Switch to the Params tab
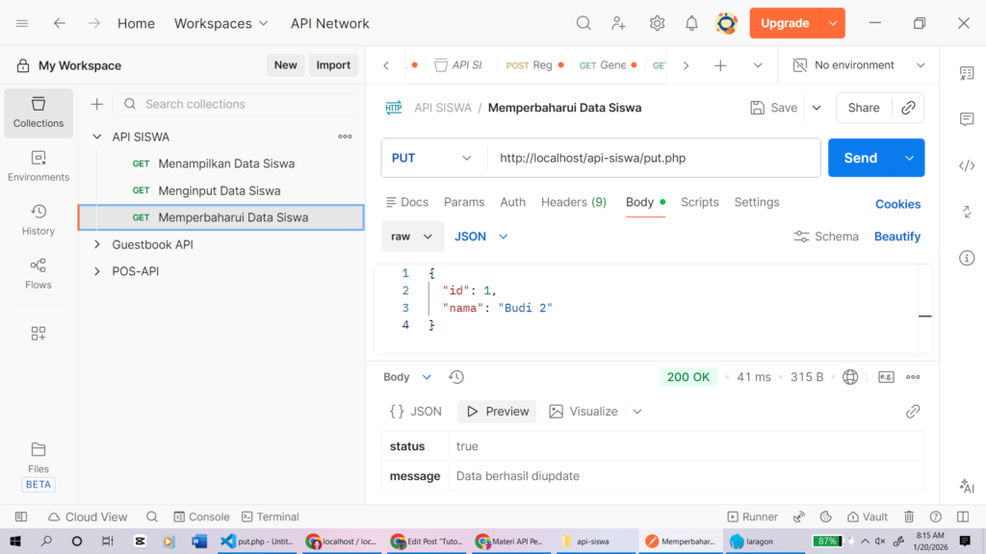Screen dimensions: 986x554 [464, 202]
